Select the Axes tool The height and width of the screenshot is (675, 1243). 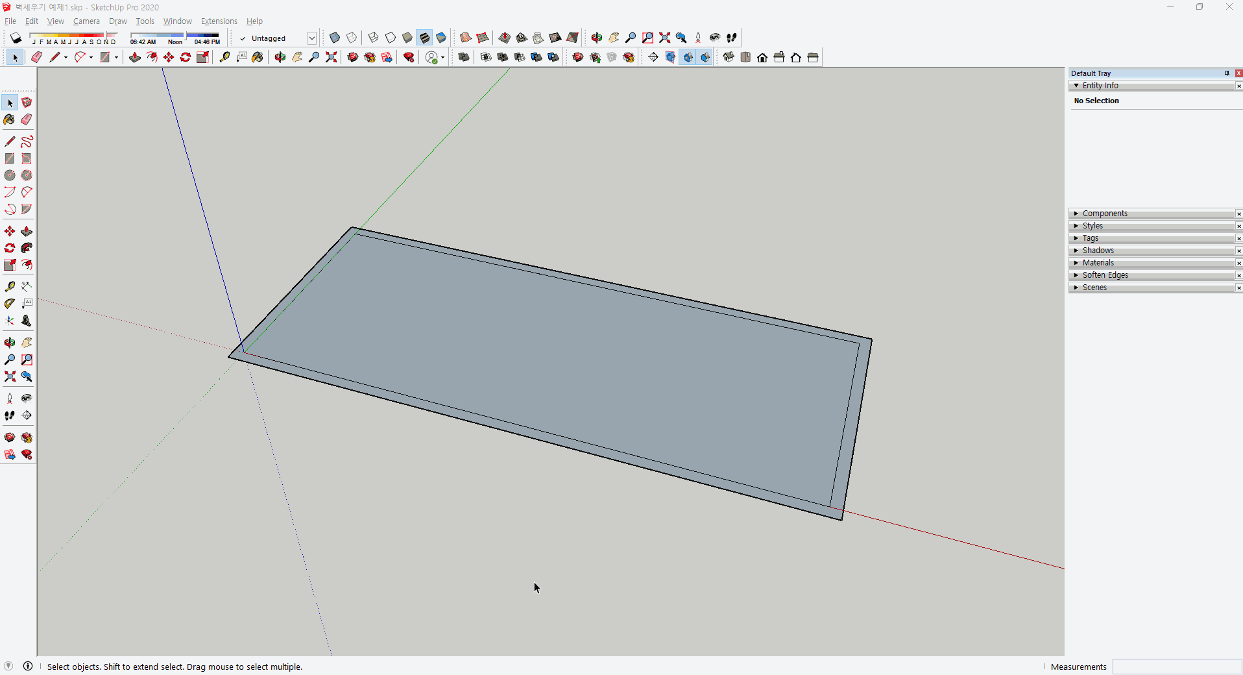pyautogui.click(x=10, y=320)
